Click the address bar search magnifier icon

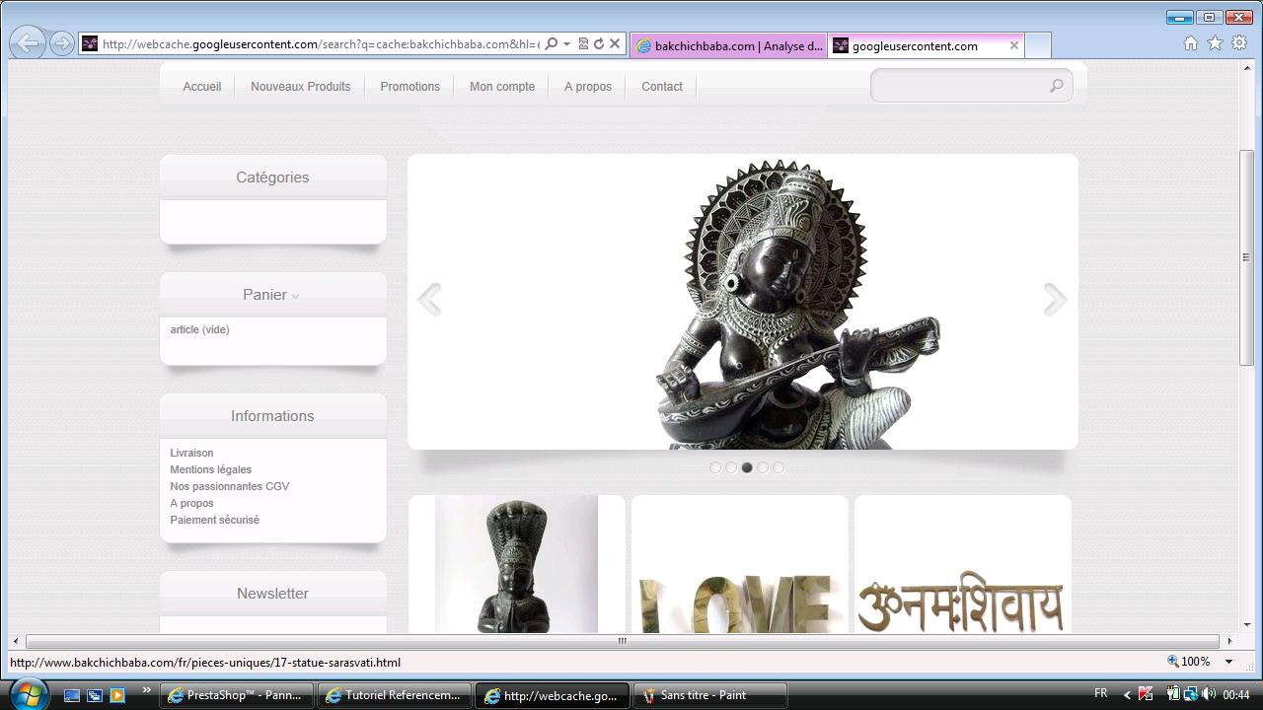tap(552, 43)
